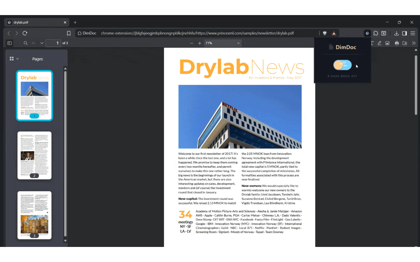This screenshot has height=262, width=420.
Task: Click the address bar URL
Action: click(x=197, y=33)
